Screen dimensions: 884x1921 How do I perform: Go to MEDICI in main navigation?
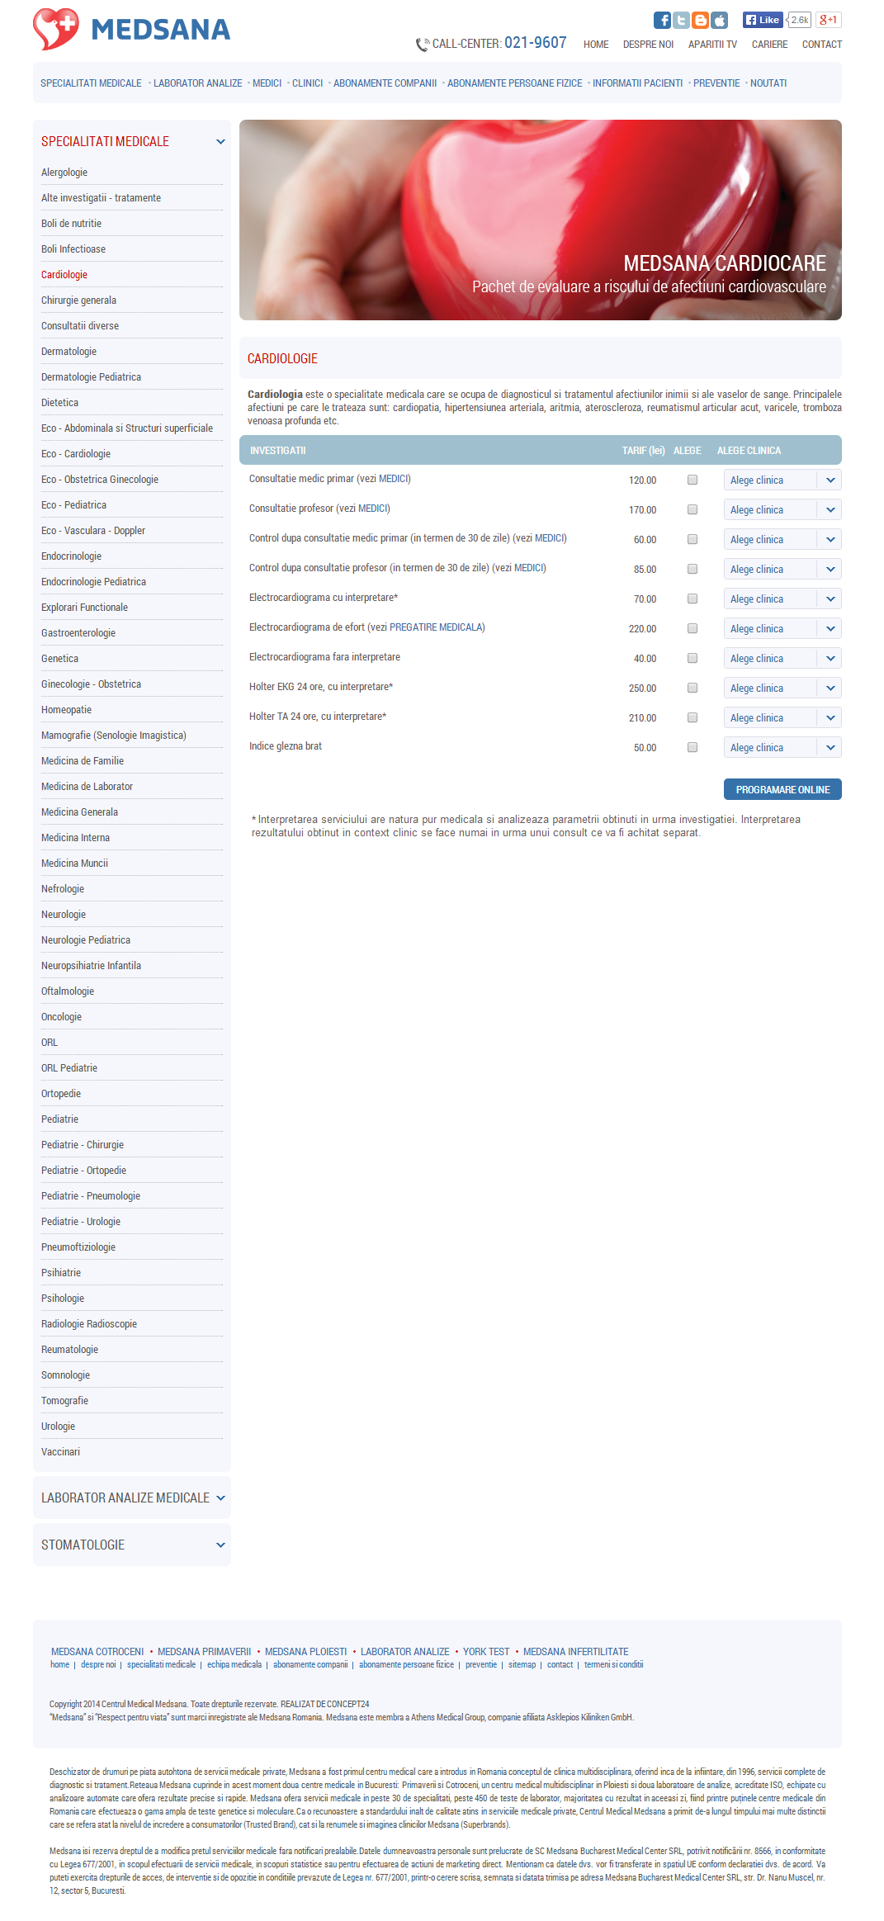[267, 83]
